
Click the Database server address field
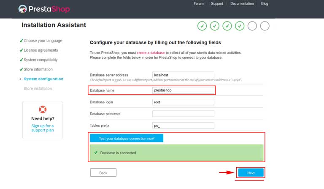click(183, 75)
